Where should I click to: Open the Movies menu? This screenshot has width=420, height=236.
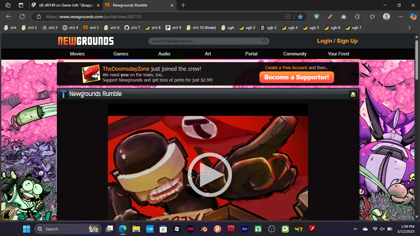coord(77,54)
